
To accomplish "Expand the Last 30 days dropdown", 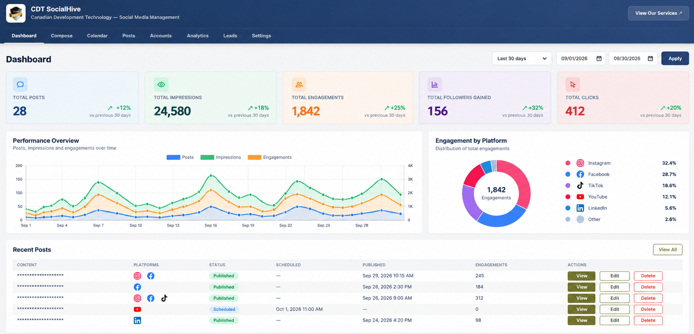I will point(522,59).
